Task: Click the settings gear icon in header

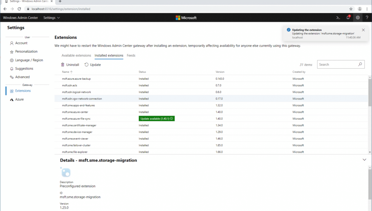Action: point(357,18)
